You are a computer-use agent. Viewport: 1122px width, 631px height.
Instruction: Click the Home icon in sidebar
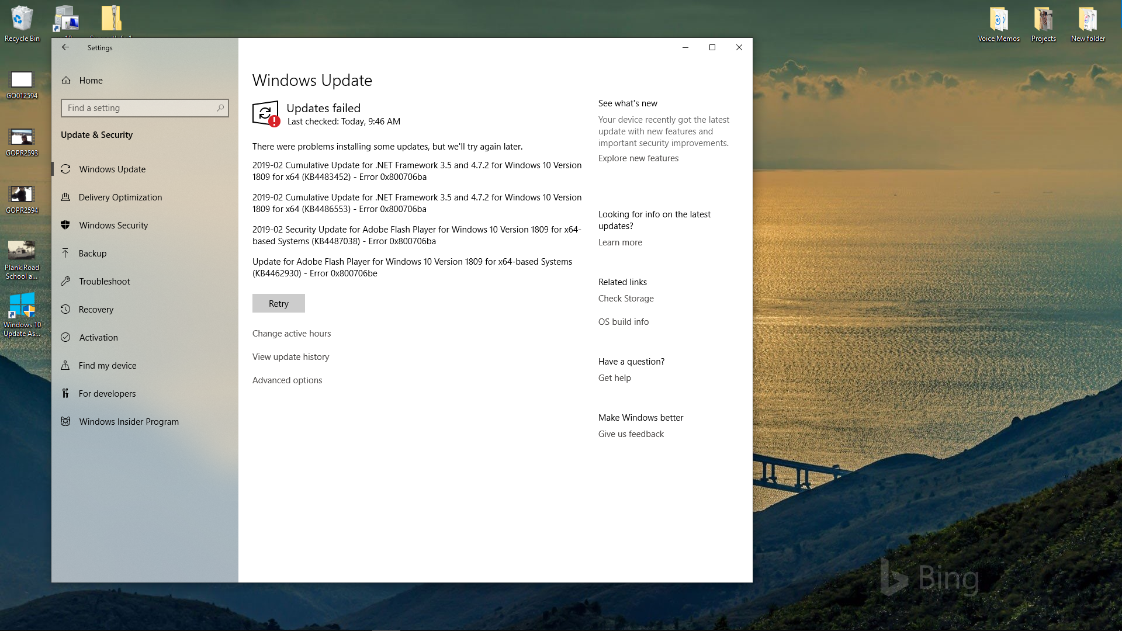(66, 81)
